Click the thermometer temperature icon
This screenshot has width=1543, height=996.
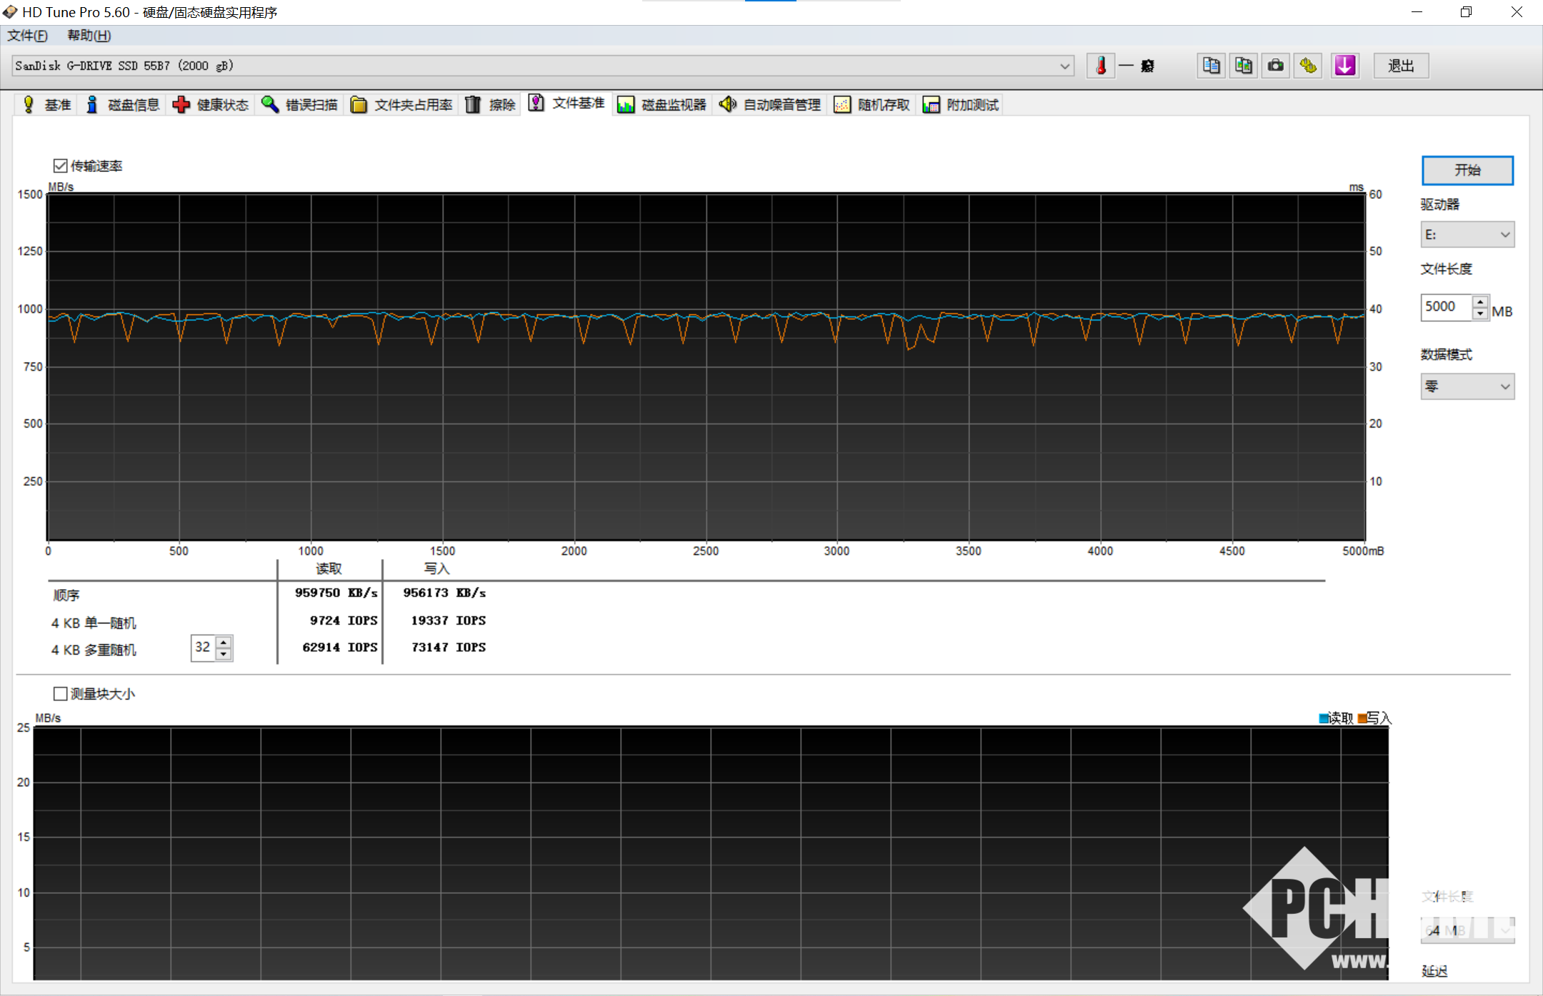pyautogui.click(x=1101, y=66)
